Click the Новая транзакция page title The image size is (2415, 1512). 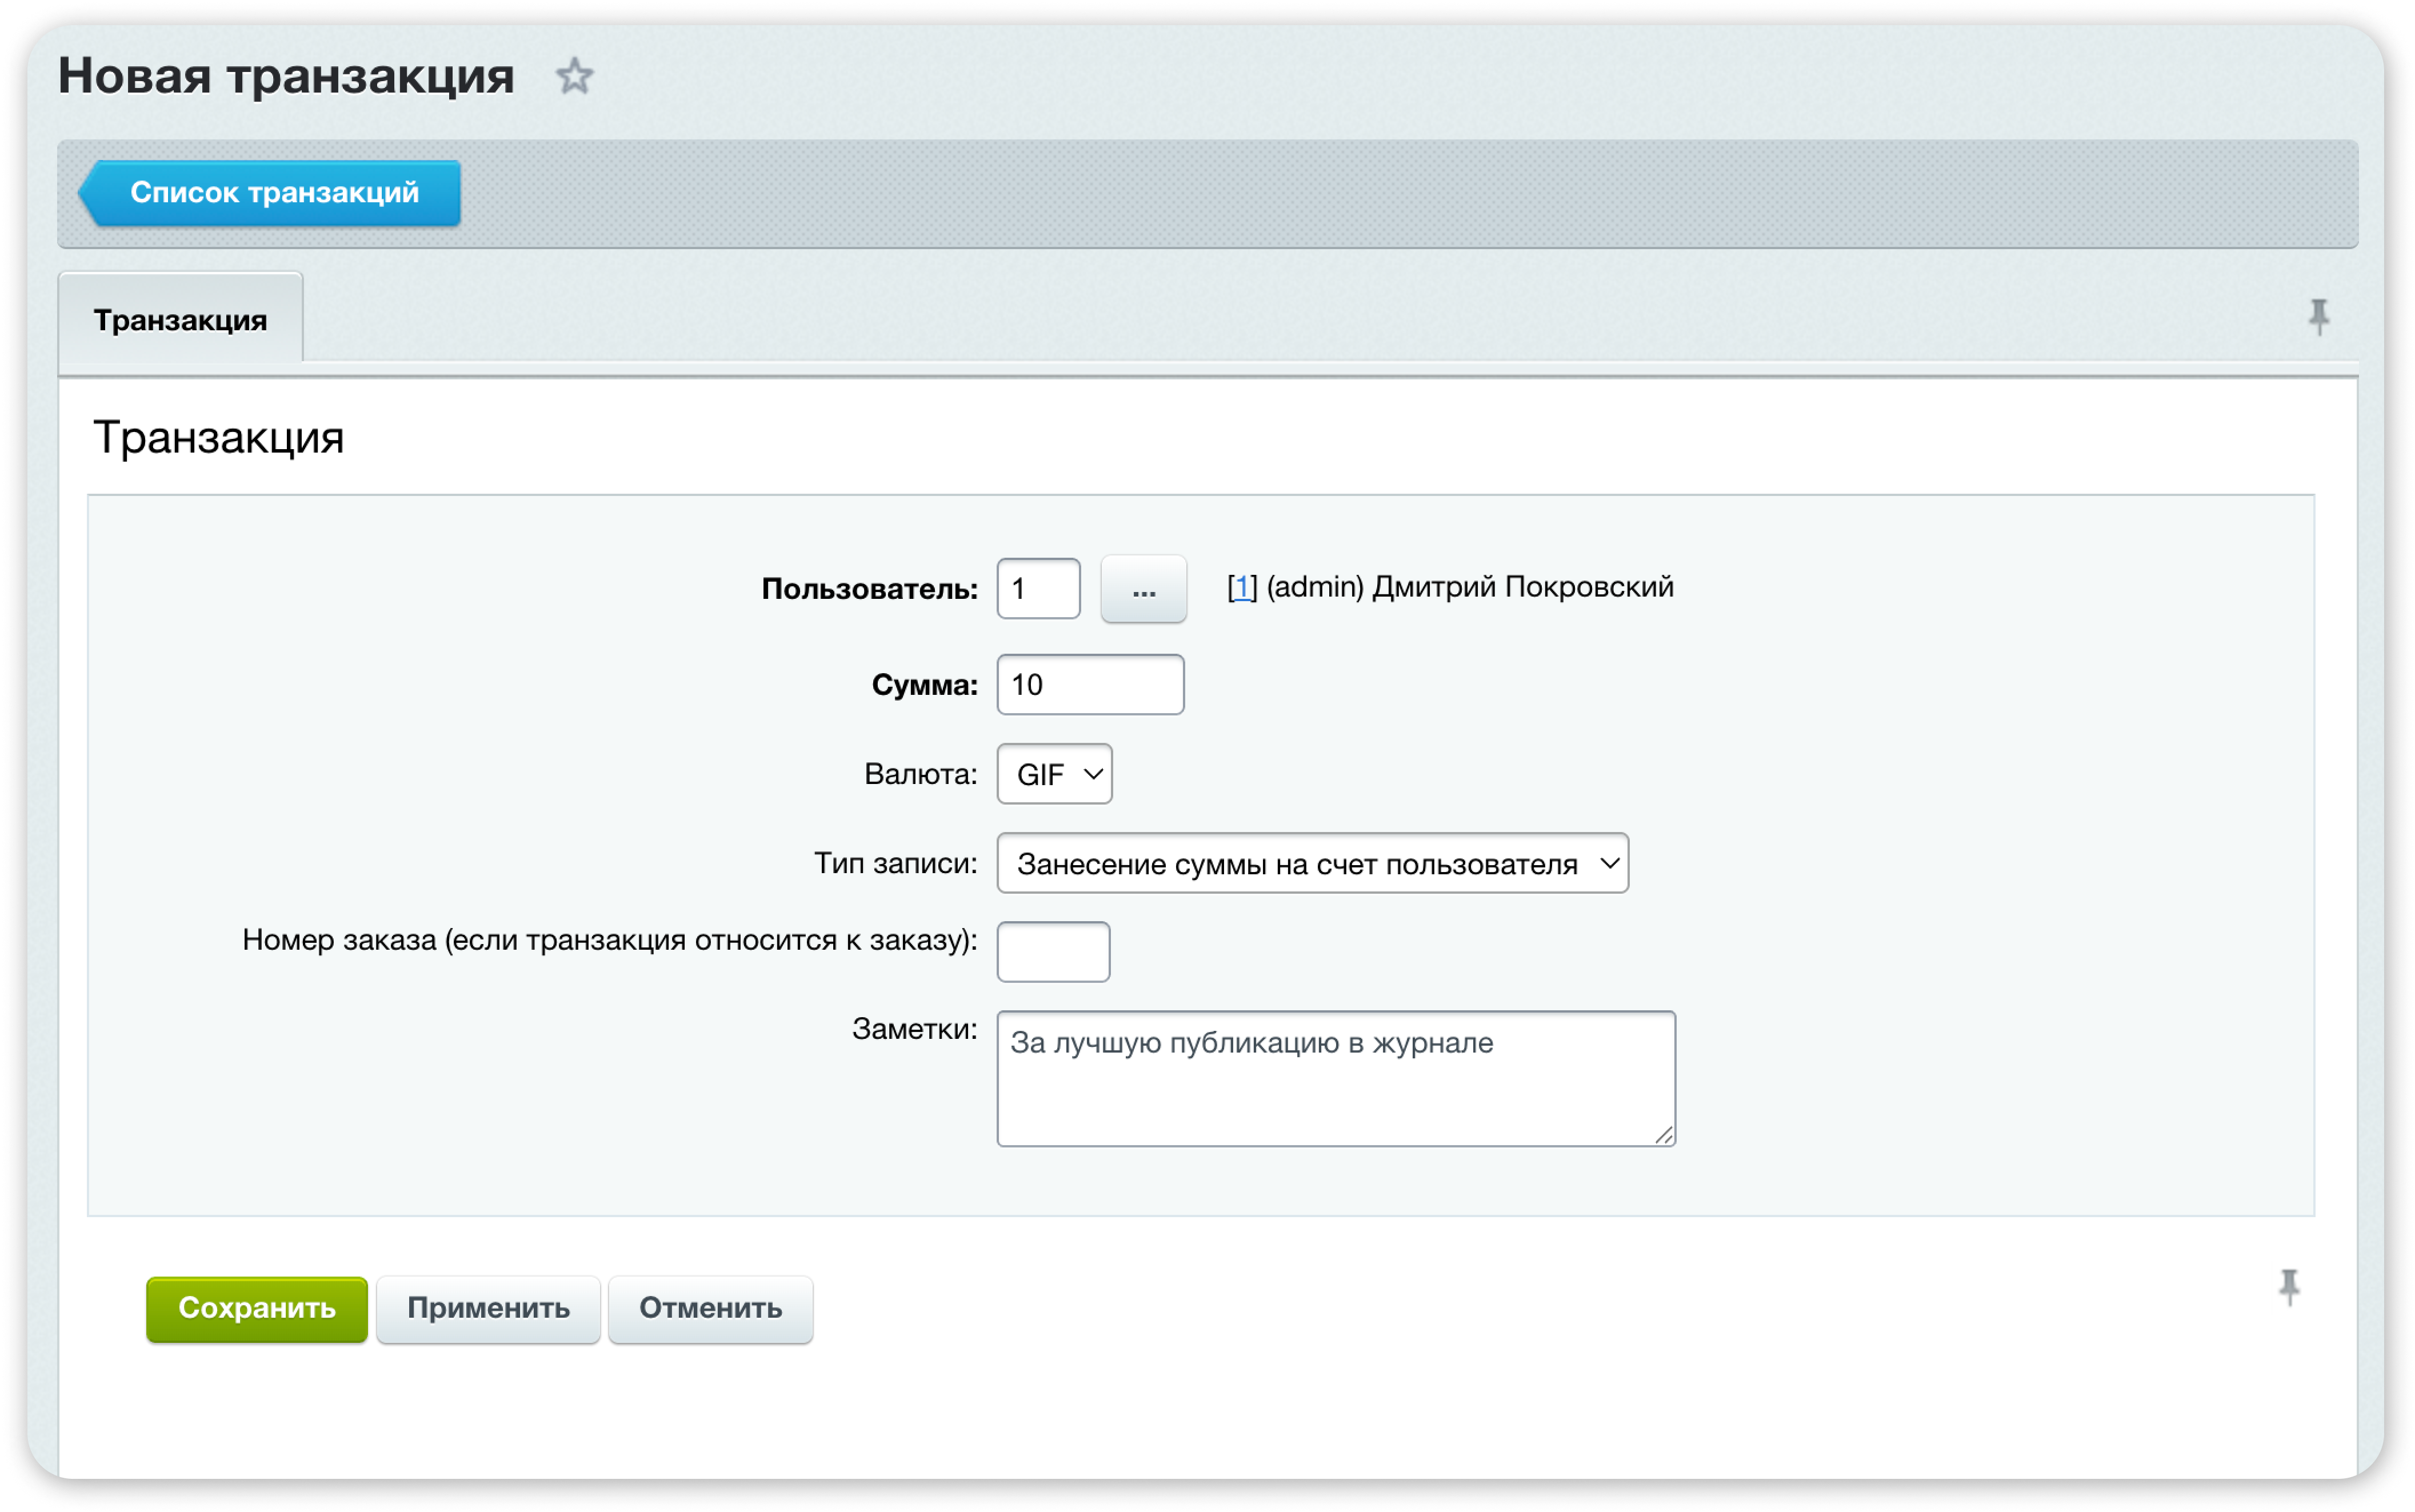point(286,76)
